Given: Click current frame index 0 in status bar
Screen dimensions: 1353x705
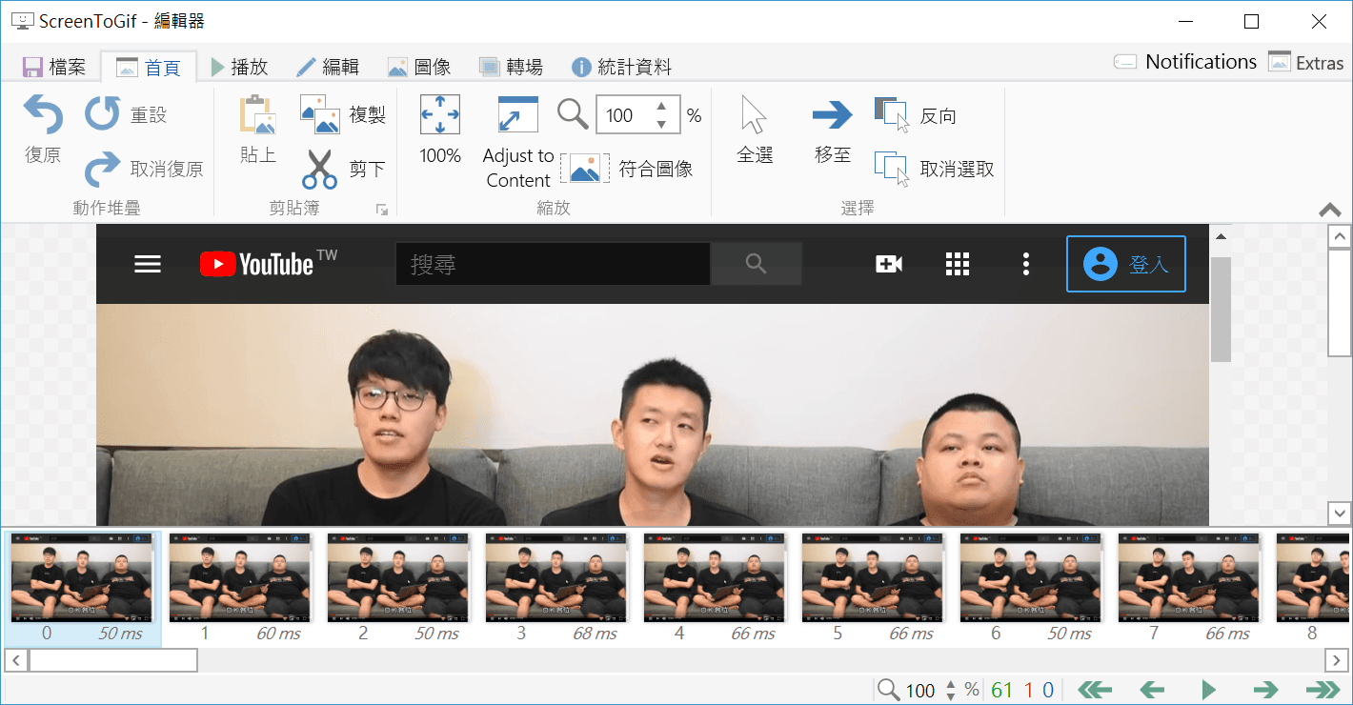Looking at the screenshot, I should pos(1048,691).
